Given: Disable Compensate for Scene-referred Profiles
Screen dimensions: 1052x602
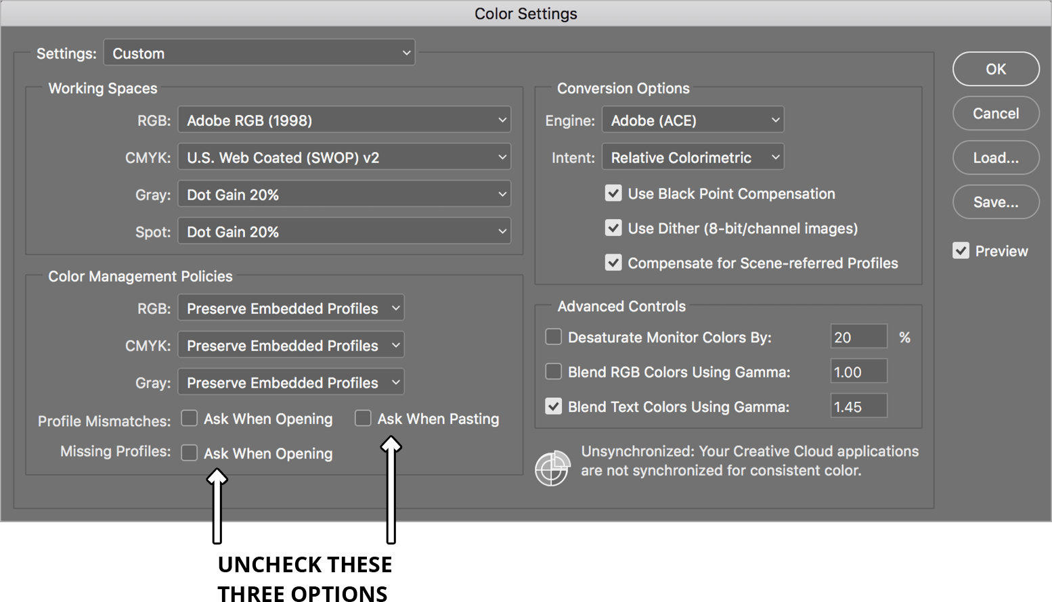Looking at the screenshot, I should pos(613,262).
